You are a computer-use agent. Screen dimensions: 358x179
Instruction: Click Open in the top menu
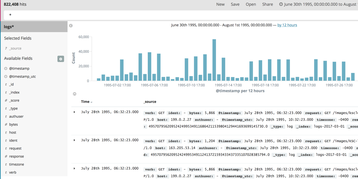pos(251,4)
